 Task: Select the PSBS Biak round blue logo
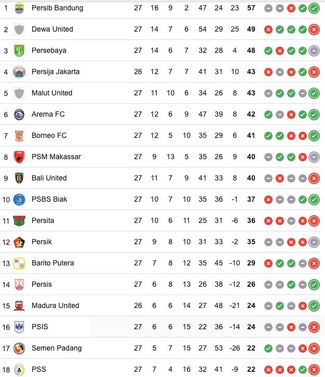coord(19,200)
